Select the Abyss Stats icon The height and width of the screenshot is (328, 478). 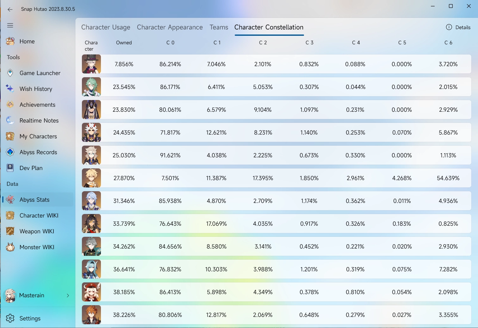(10, 199)
